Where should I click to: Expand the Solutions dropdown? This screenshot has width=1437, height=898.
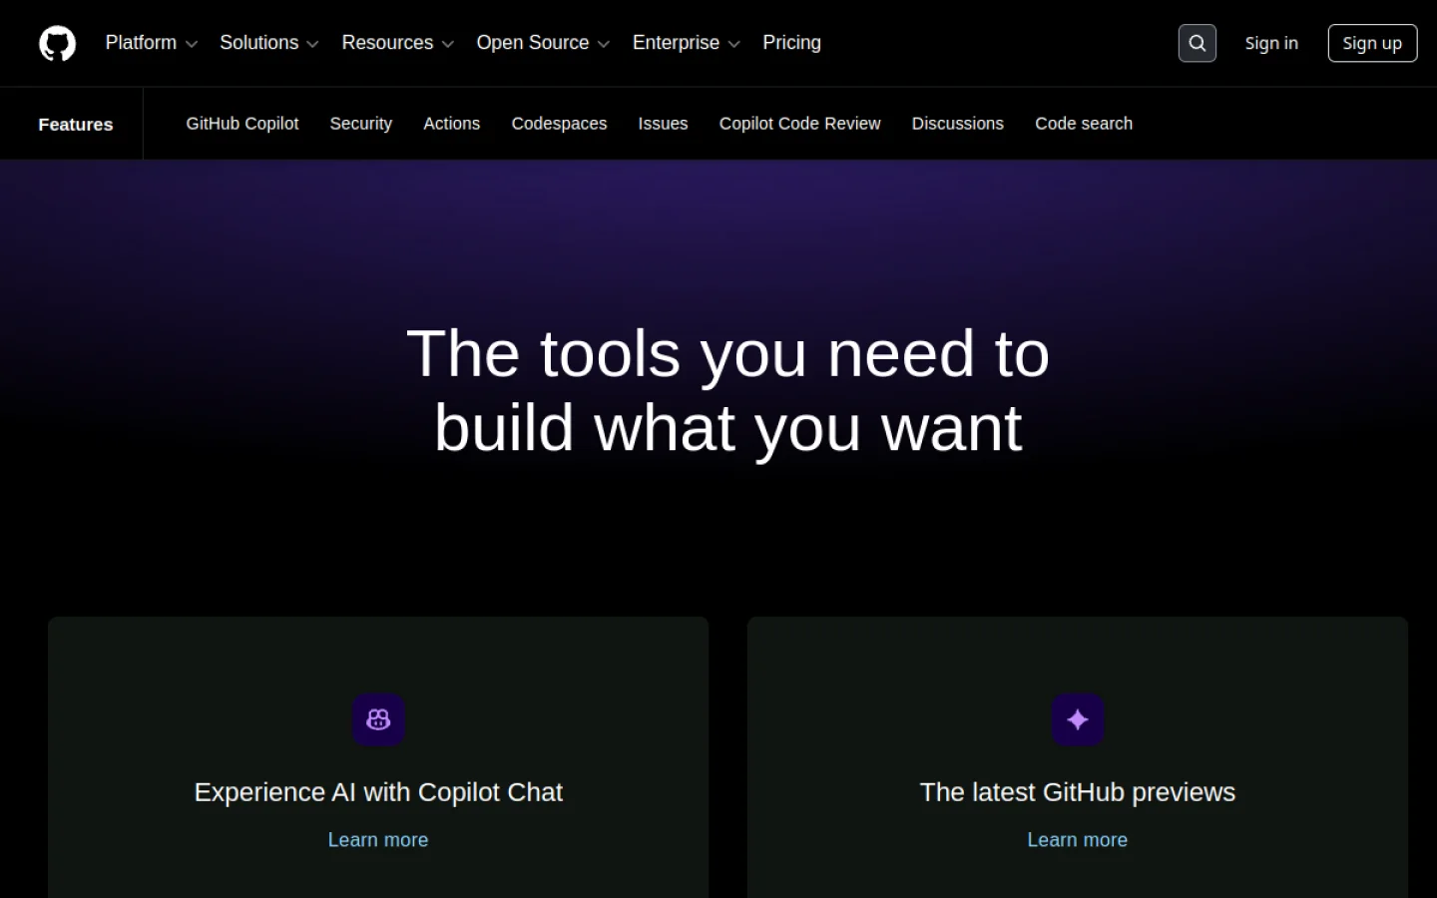[269, 43]
